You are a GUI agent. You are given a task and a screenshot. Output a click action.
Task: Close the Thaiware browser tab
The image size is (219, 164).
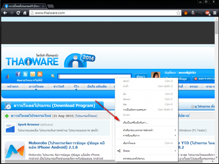click(43, 6)
